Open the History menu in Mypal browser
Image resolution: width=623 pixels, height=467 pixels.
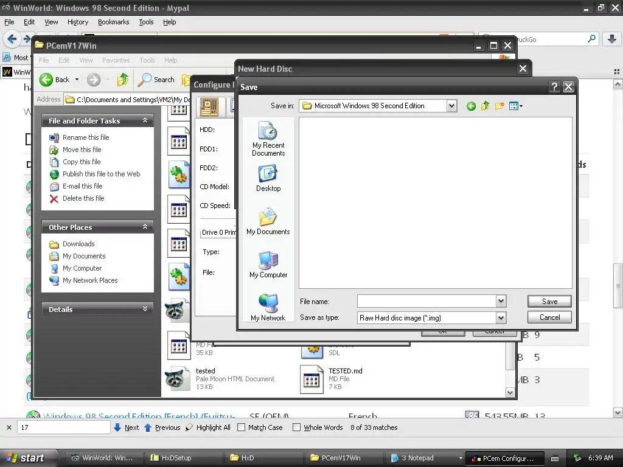(77, 22)
